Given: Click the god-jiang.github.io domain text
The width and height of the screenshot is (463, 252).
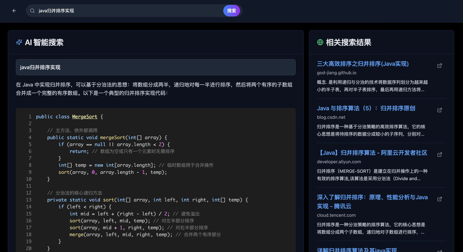Looking at the screenshot, I should pyautogui.click(x=336, y=73).
